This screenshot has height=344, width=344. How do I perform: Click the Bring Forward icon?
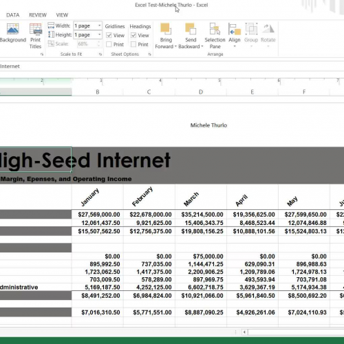point(166,29)
